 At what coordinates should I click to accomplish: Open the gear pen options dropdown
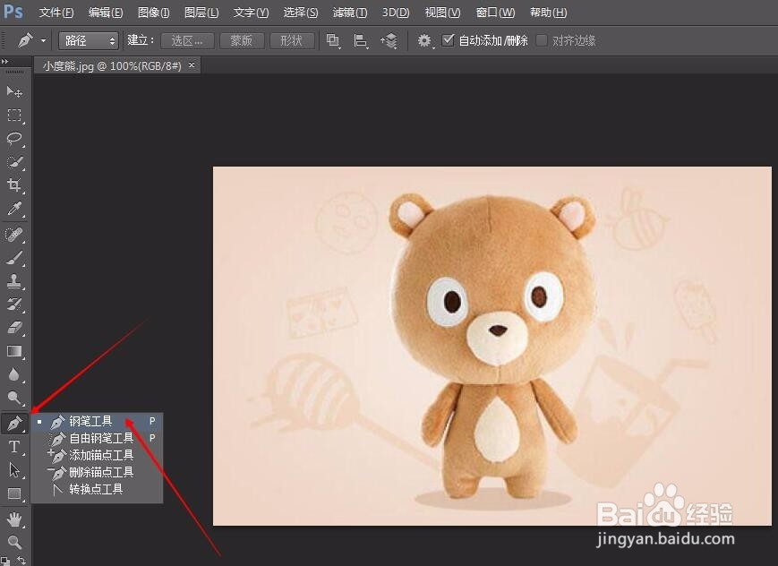coord(424,41)
